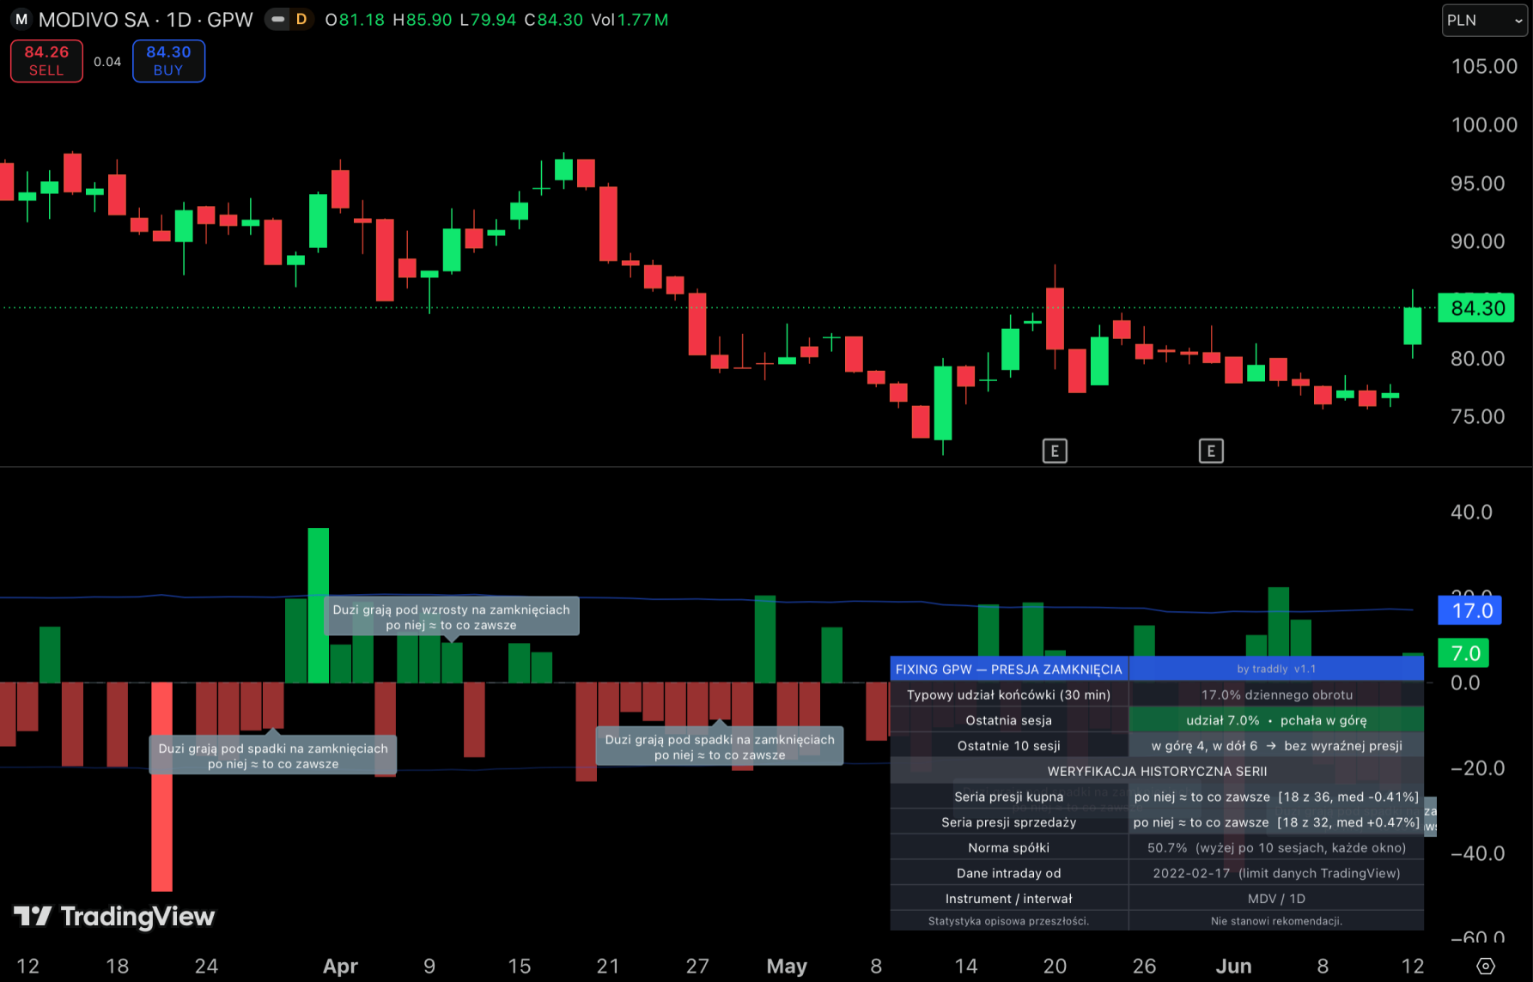Click the 'MDV / 1D' value cell
This screenshot has width=1533, height=982.
[1276, 899]
